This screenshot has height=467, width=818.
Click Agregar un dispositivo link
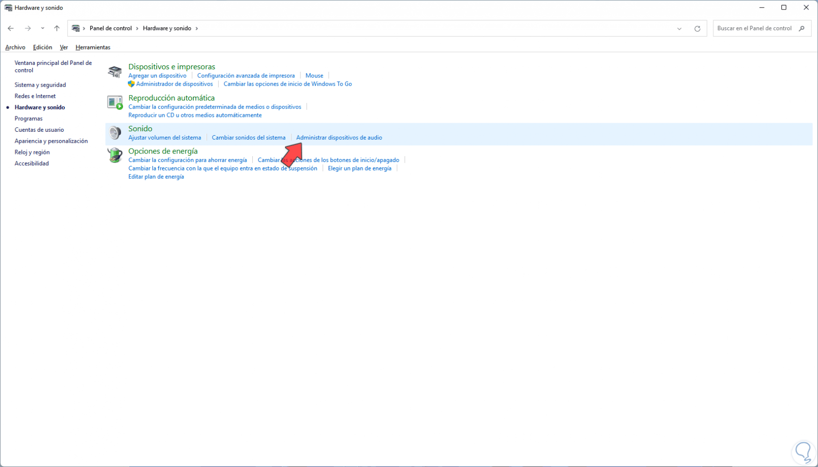(157, 76)
